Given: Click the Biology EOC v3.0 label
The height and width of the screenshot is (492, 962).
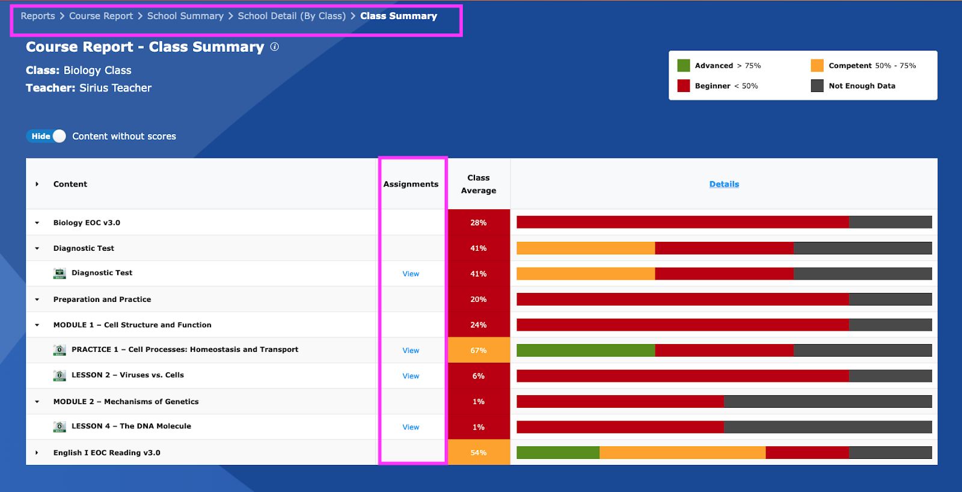Looking at the screenshot, I should (87, 223).
